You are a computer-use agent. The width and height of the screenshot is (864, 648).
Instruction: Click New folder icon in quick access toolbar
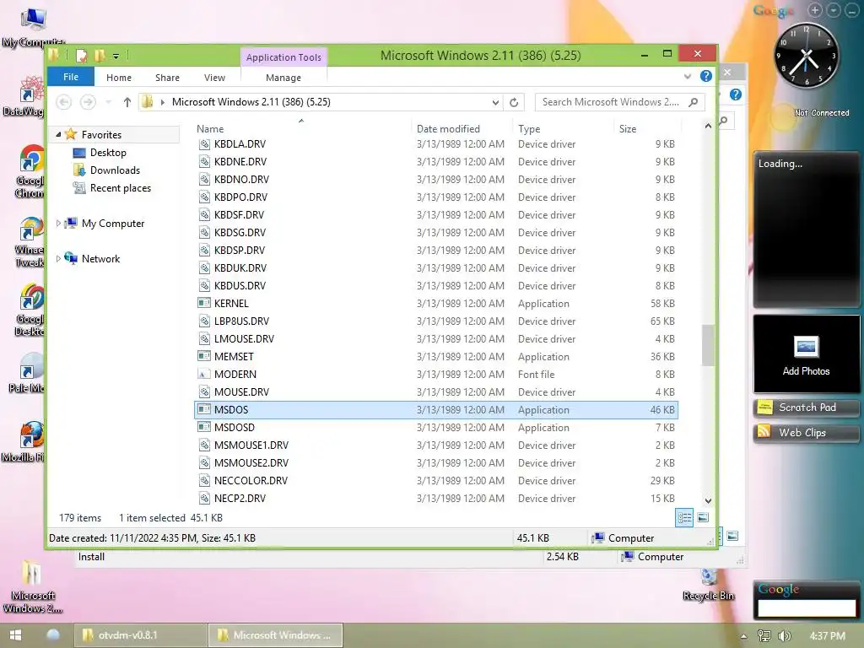pyautogui.click(x=100, y=55)
